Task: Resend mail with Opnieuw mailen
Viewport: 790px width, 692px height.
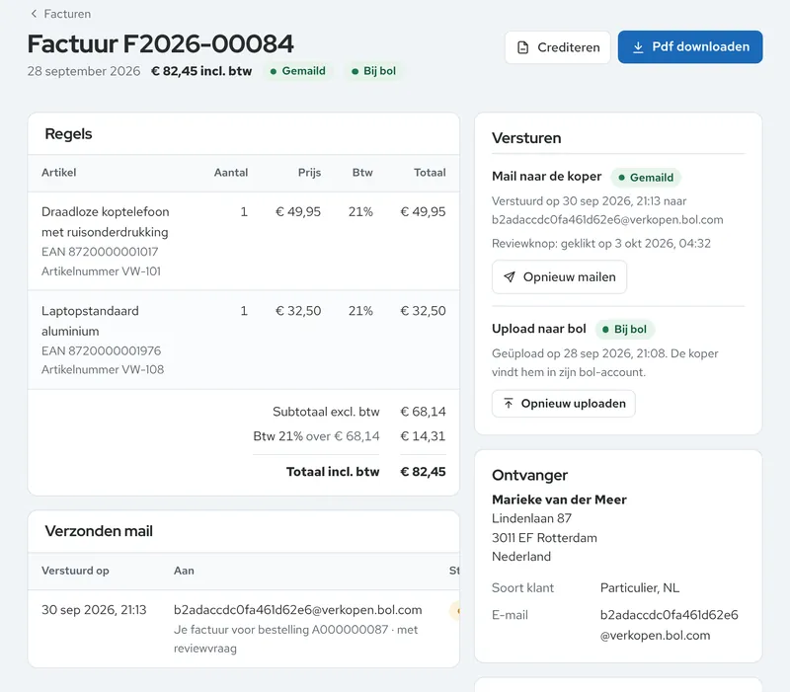Action: coord(559,277)
